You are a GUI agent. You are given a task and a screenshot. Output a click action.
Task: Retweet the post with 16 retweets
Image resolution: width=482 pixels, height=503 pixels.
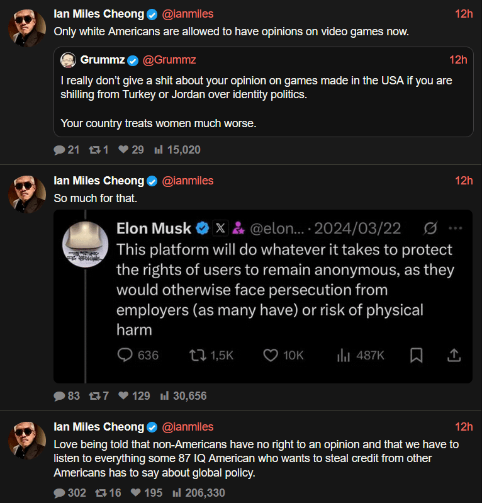[x=100, y=493]
